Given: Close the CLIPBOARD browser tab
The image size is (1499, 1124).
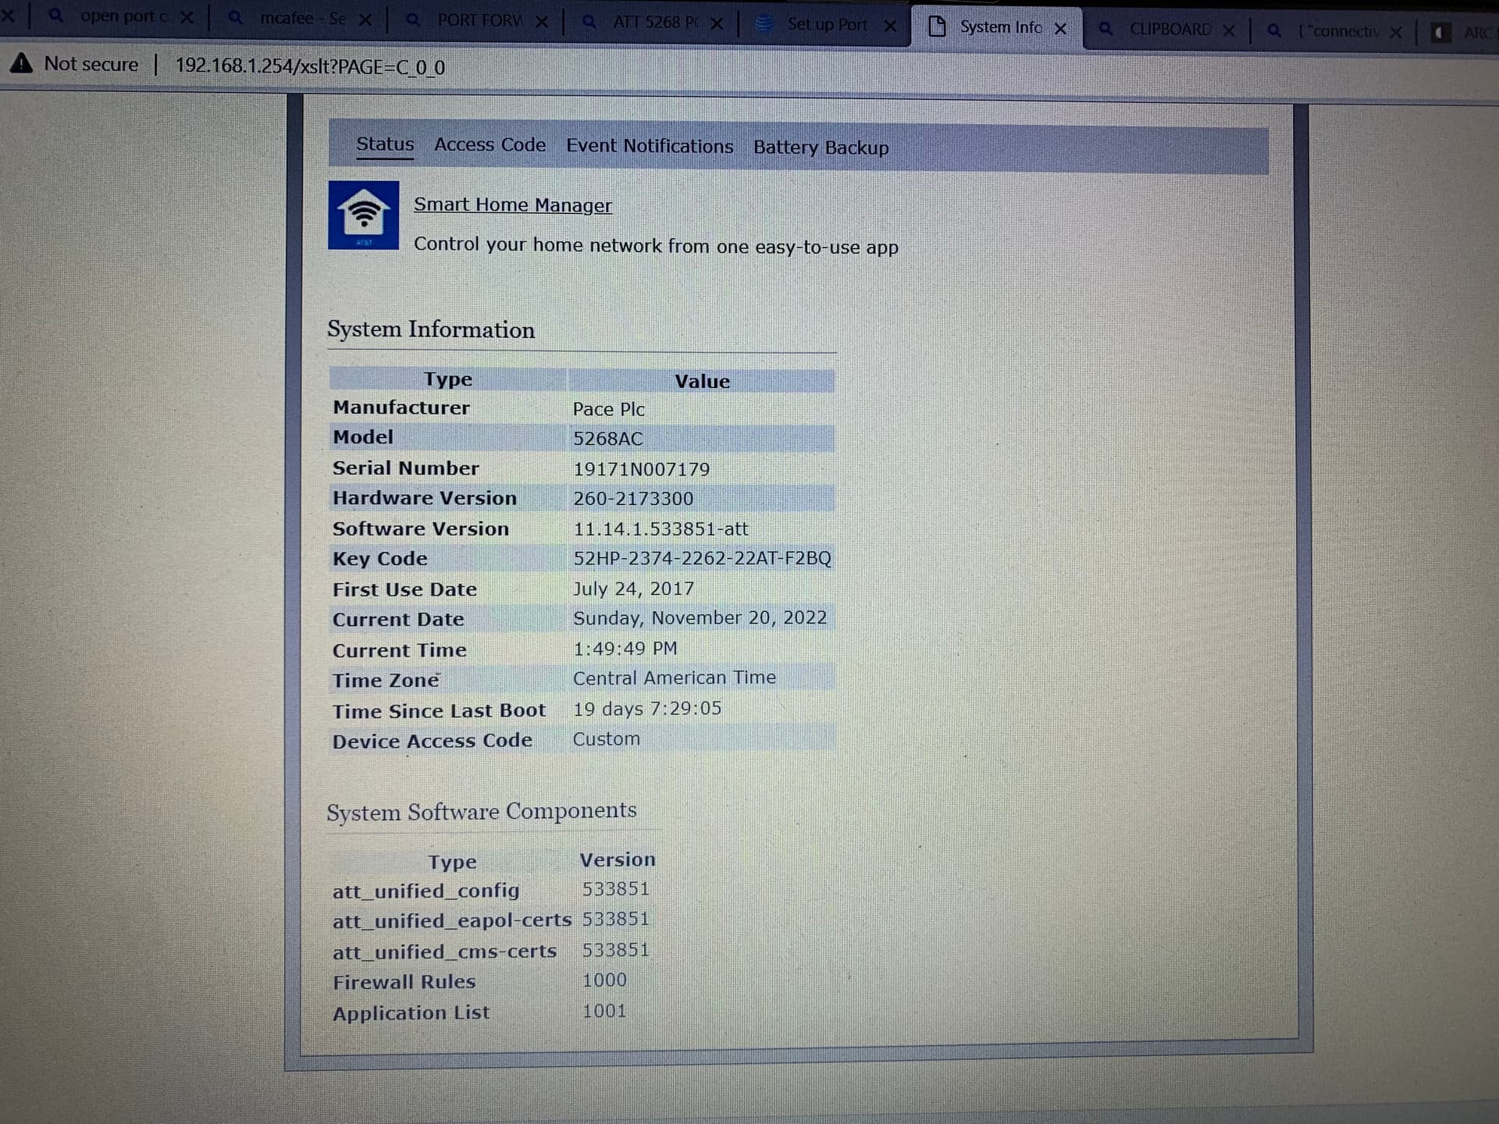Looking at the screenshot, I should 1229,30.
